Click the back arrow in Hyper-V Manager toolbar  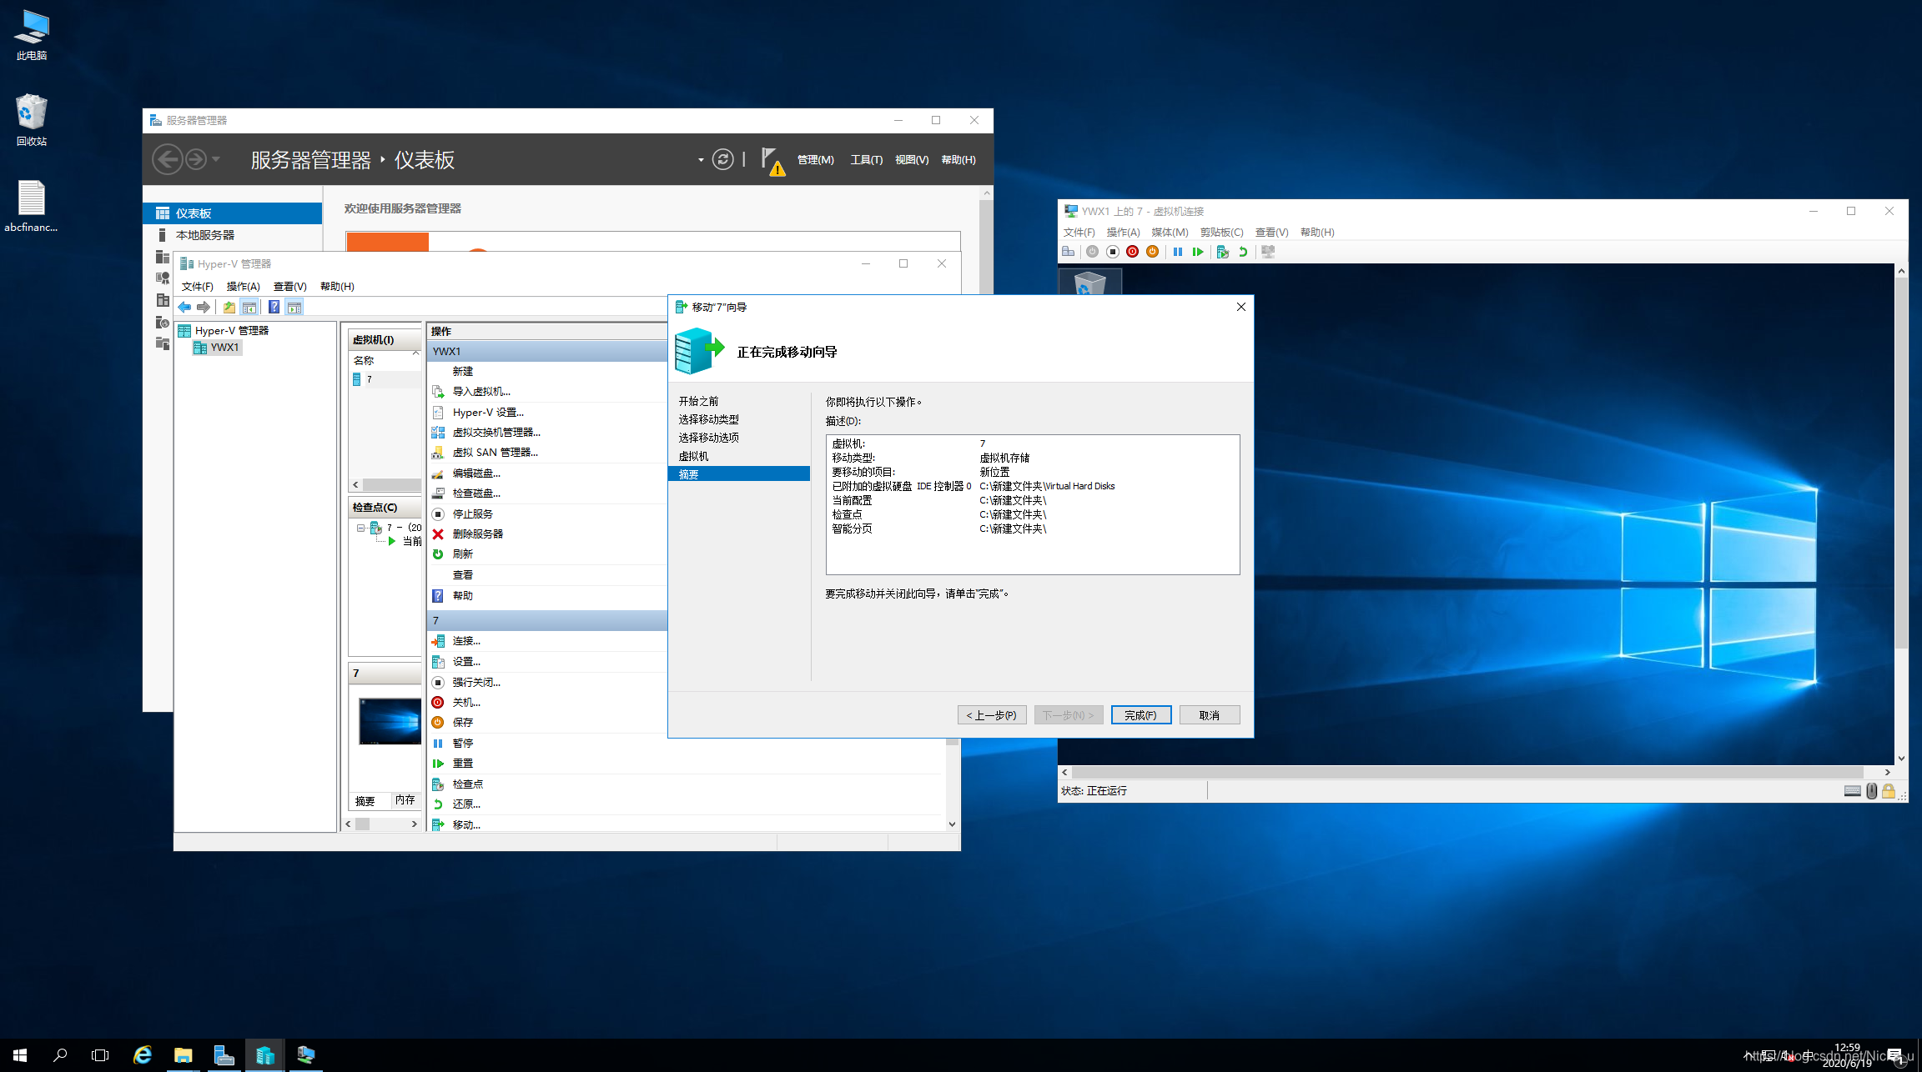185,308
